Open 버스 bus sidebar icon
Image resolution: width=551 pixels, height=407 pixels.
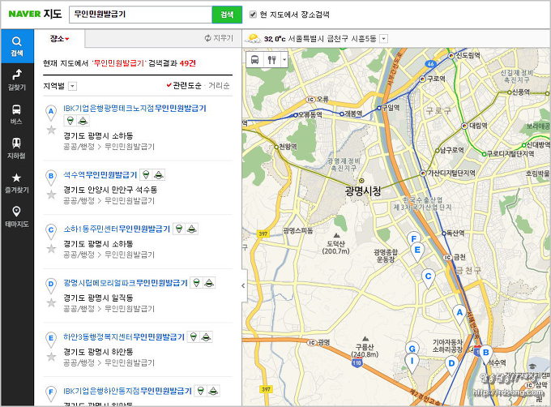(17, 114)
